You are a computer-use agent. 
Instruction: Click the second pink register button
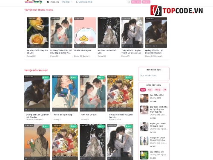click(x=146, y=2)
